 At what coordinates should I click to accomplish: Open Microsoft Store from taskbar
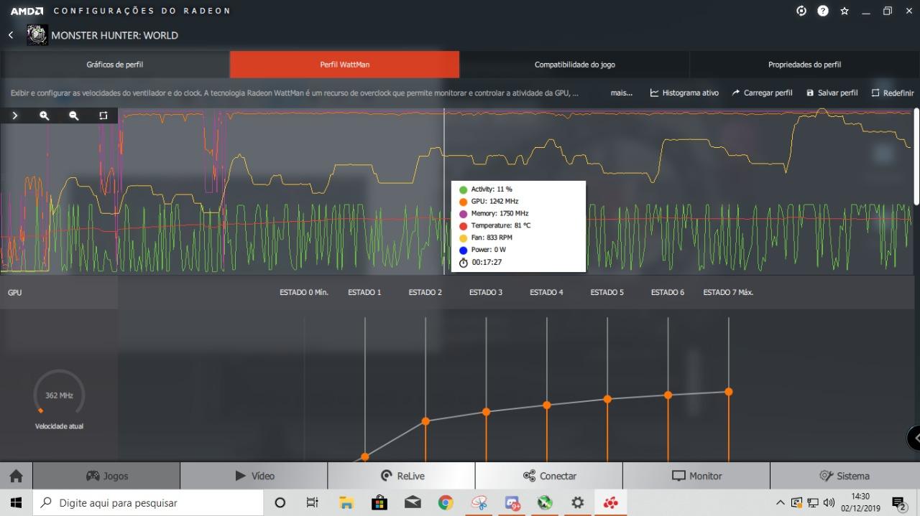[379, 502]
